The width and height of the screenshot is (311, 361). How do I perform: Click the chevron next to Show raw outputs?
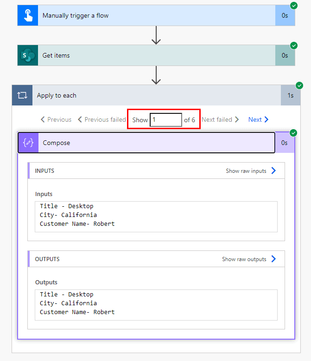[x=273, y=259]
